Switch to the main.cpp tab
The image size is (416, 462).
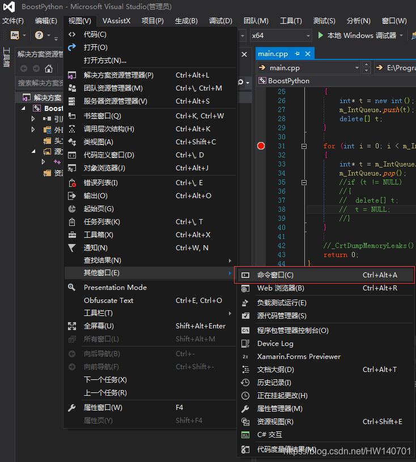[x=273, y=54]
